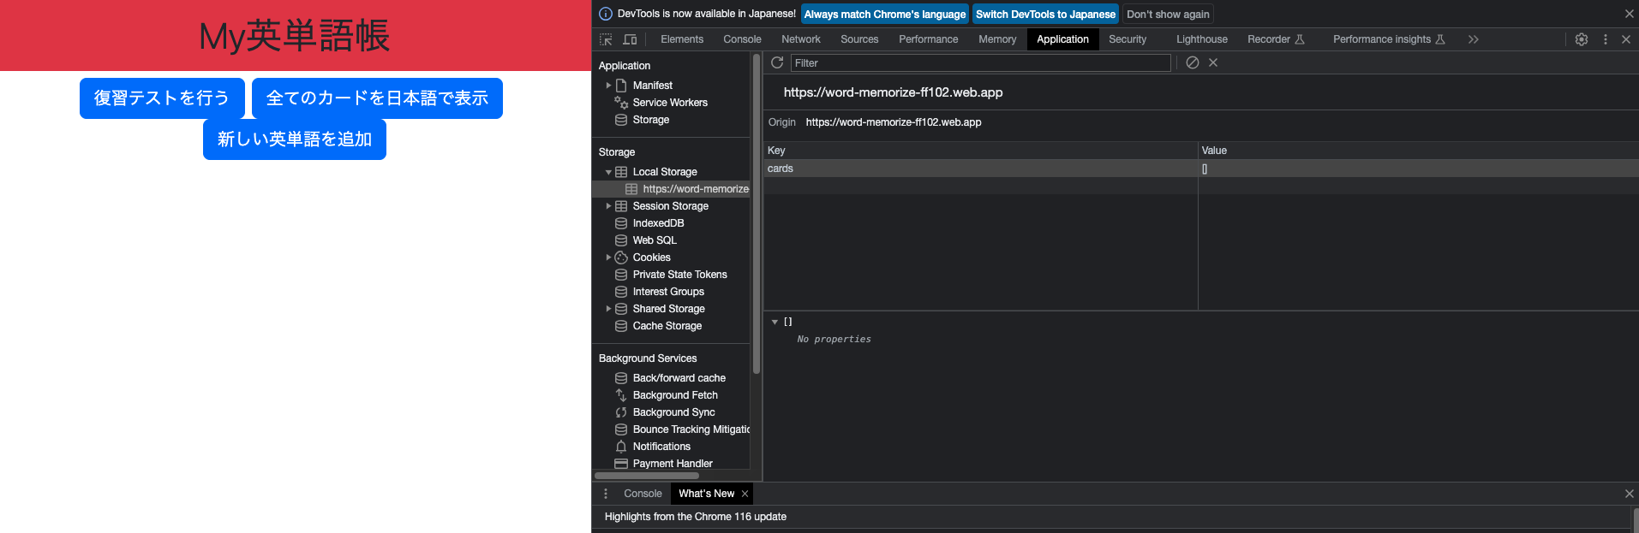
Task: Open Service Workers section
Action: pos(670,103)
